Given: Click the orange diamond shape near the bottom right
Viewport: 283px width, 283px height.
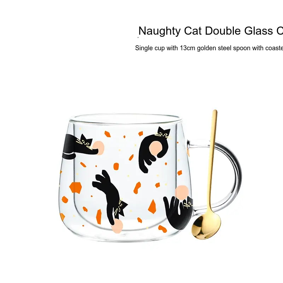Looking at the screenshot, I should [x=152, y=207].
